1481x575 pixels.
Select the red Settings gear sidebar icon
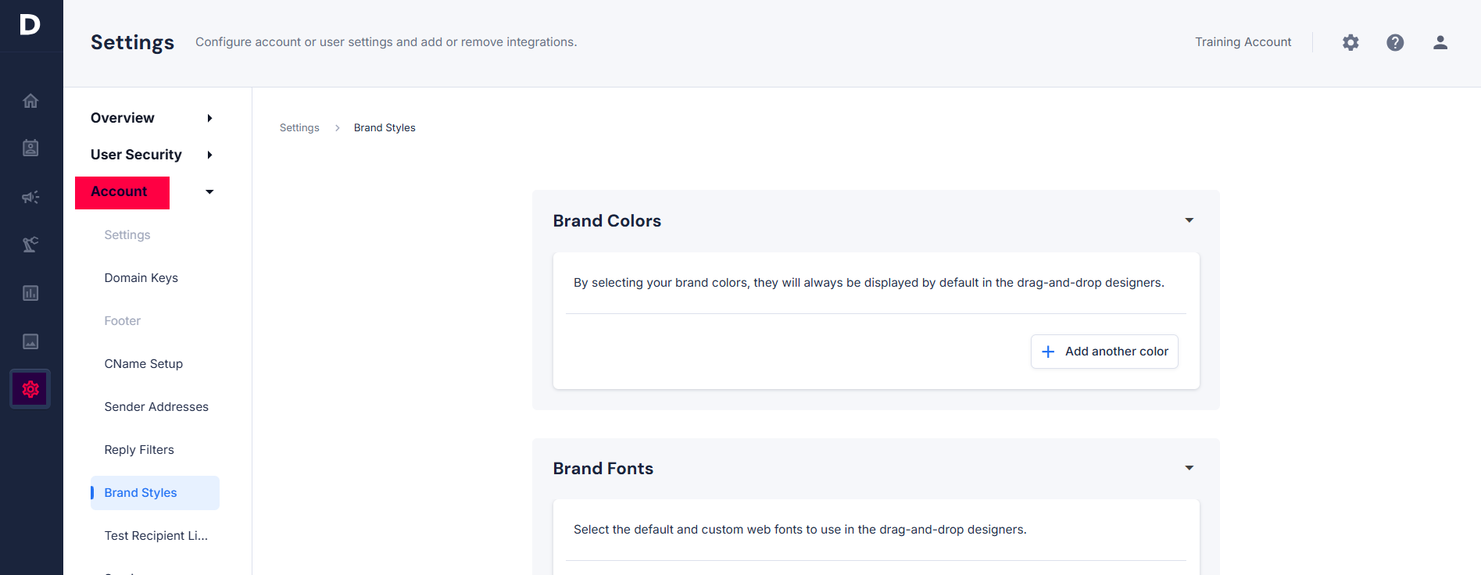(x=30, y=389)
